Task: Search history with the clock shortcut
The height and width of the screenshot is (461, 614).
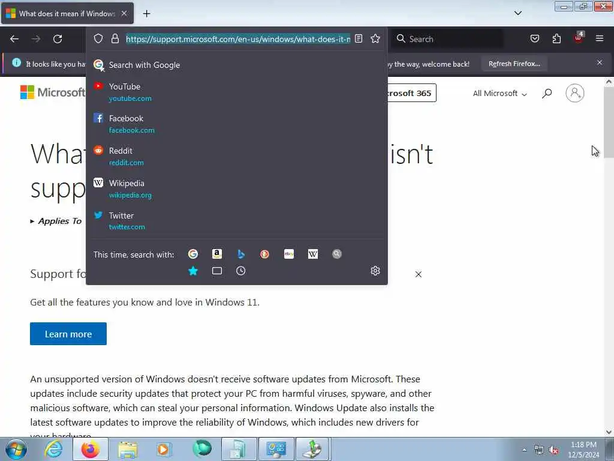Action: pyautogui.click(x=241, y=271)
